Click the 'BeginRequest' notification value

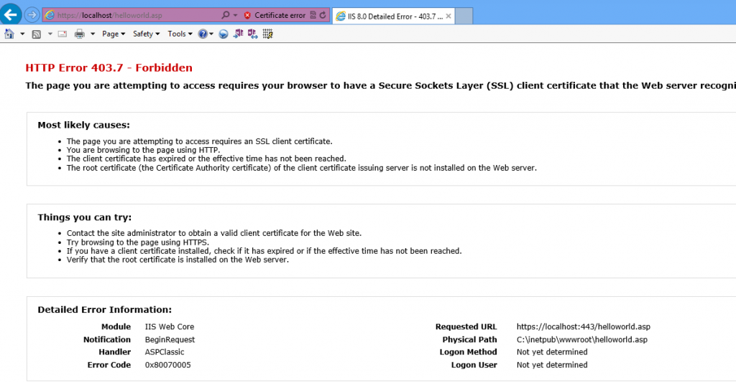point(170,339)
